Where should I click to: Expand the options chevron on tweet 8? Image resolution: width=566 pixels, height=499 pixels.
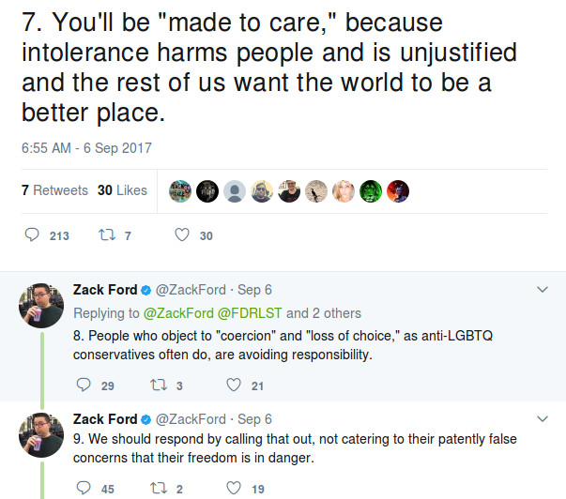click(542, 289)
